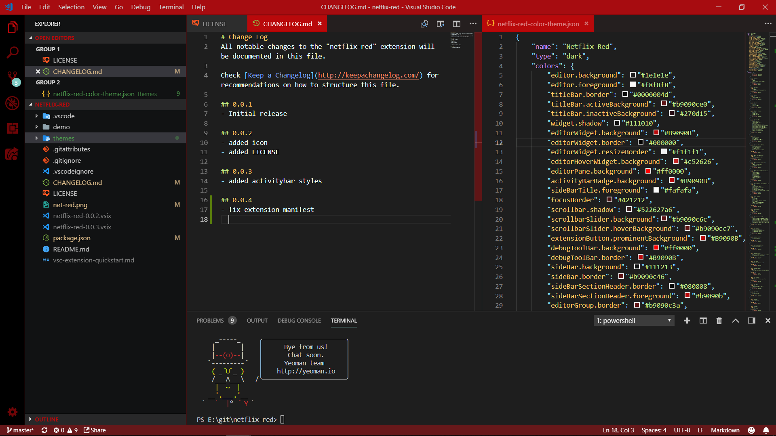
Task: Expand the OUTLINE section
Action: [x=46, y=419]
